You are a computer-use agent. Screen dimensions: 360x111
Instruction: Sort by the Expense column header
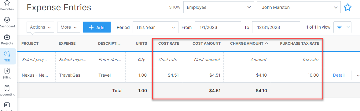(x=67, y=43)
